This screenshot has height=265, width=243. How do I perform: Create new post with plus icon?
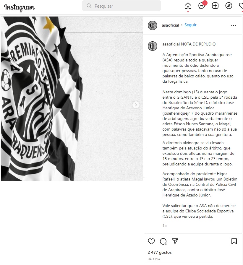pos(215,6)
